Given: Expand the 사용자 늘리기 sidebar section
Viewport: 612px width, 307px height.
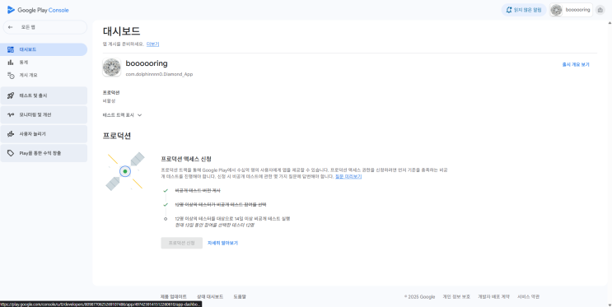Looking at the screenshot, I should (44, 134).
